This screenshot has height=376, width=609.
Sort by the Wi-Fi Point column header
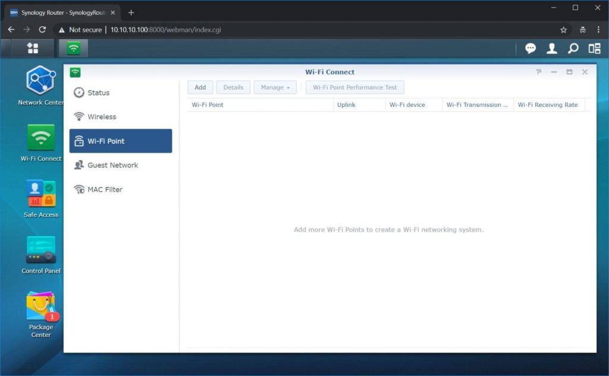(260, 105)
